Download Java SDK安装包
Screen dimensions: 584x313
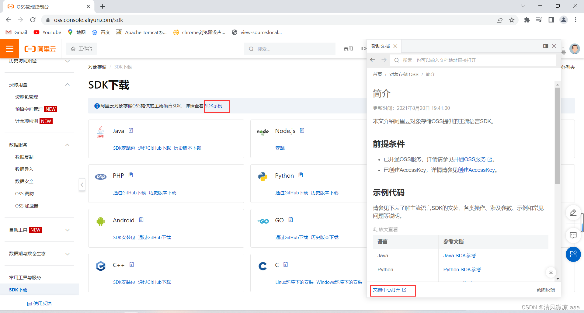[x=124, y=148]
